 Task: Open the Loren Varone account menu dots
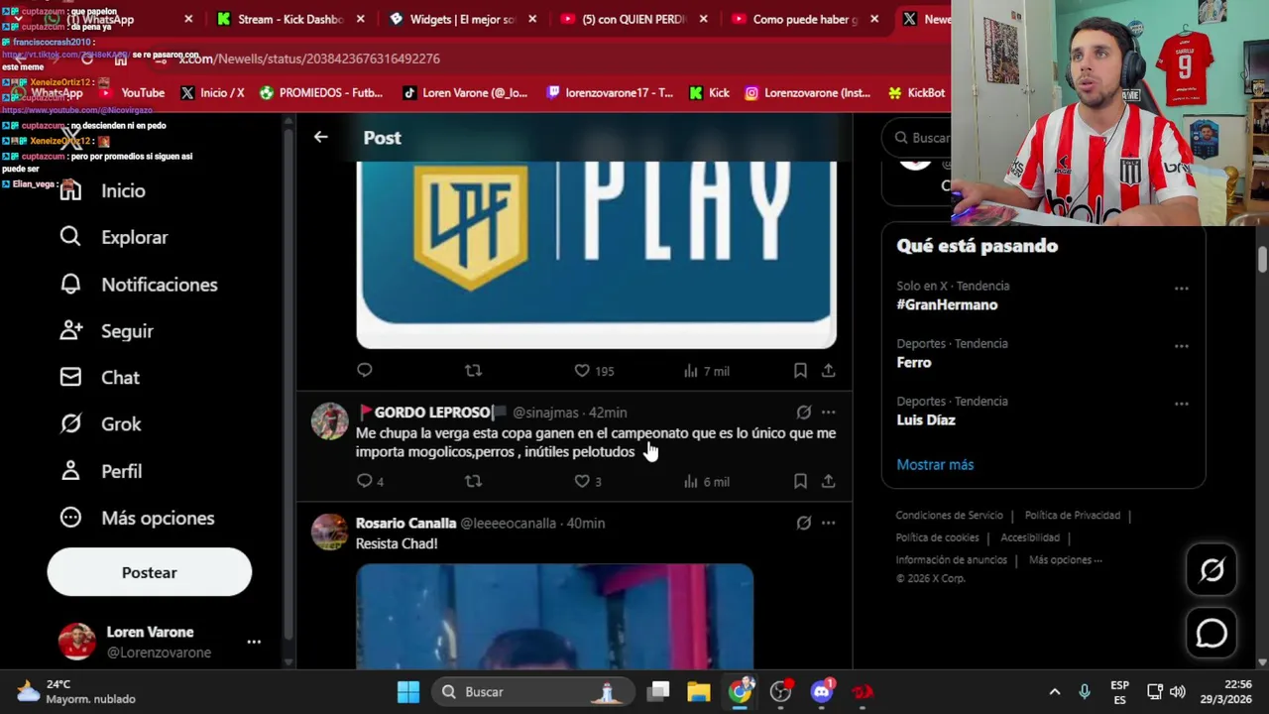(x=254, y=643)
